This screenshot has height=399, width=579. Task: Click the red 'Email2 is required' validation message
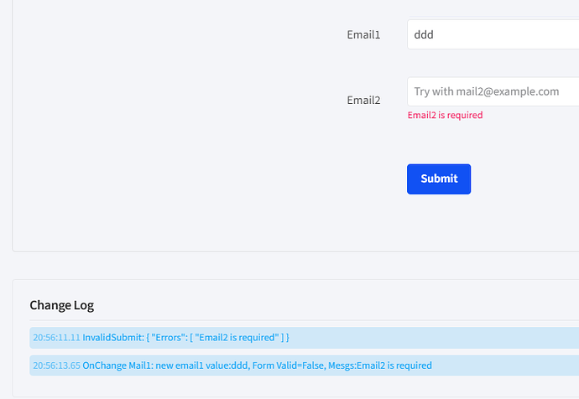pyautogui.click(x=445, y=115)
